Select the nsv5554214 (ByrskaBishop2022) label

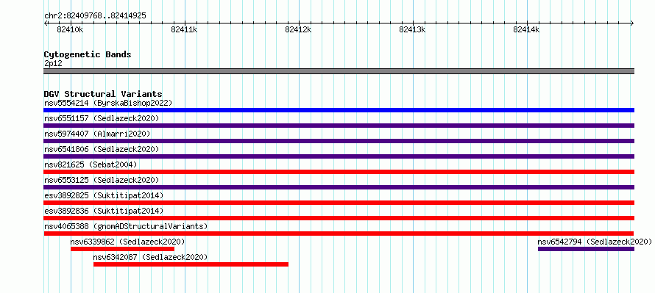coord(108,103)
